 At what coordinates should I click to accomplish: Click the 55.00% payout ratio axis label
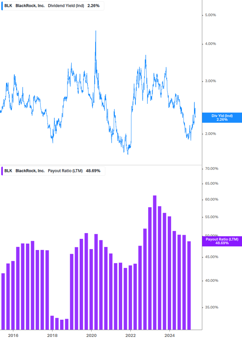point(212,217)
